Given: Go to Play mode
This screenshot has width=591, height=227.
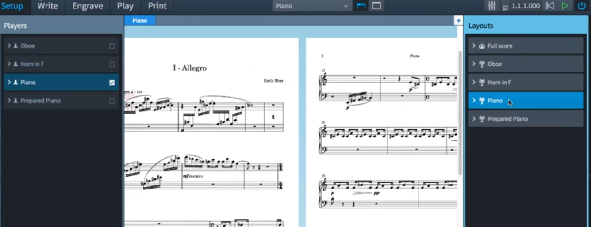Looking at the screenshot, I should tap(125, 6).
